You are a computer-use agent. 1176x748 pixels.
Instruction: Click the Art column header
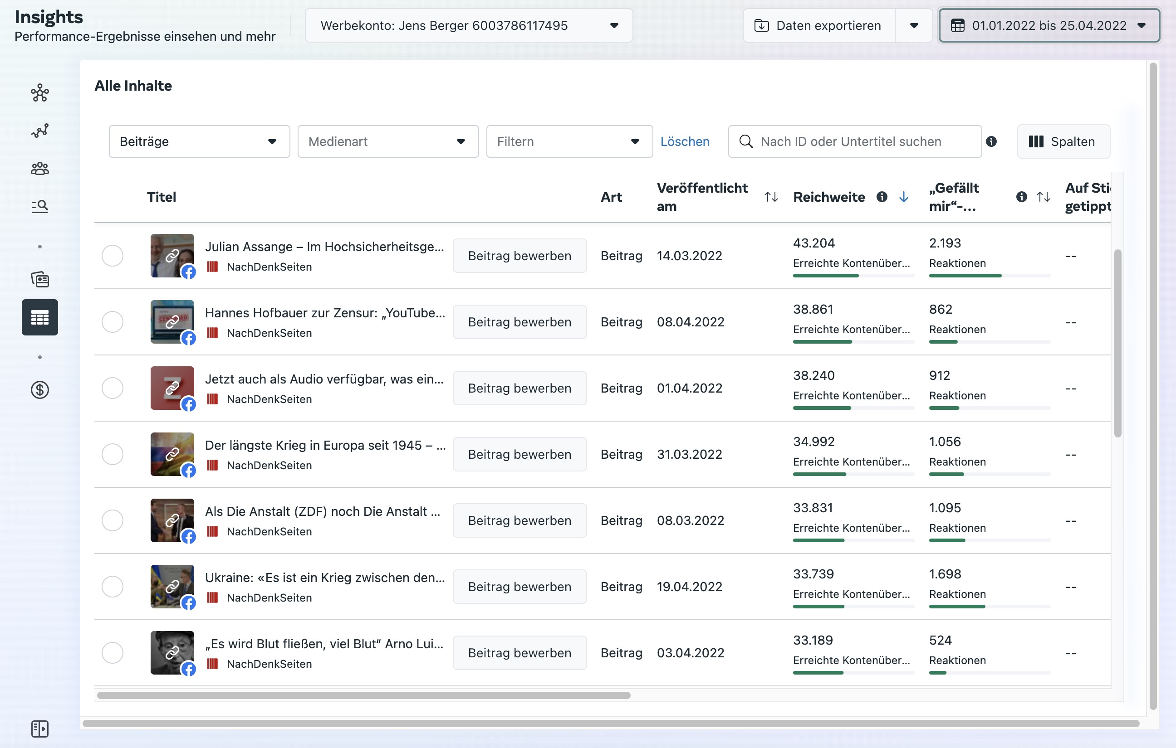611,197
